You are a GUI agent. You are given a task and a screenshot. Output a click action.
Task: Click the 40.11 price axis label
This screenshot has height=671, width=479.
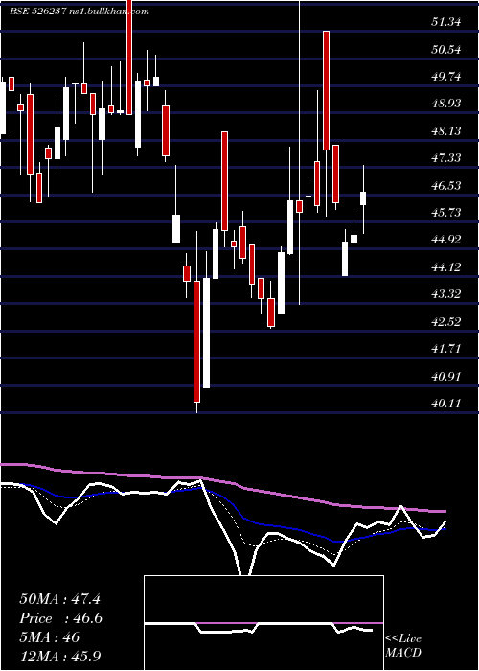[x=446, y=404]
